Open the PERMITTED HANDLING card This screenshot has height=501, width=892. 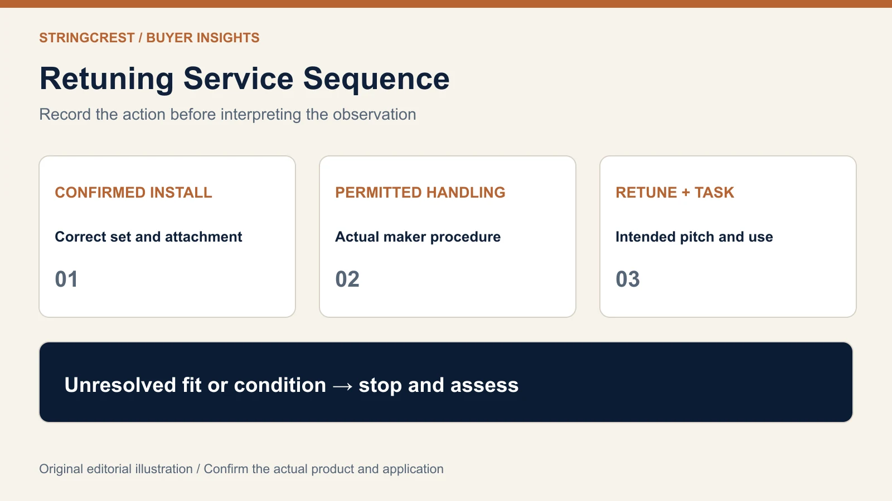point(448,237)
